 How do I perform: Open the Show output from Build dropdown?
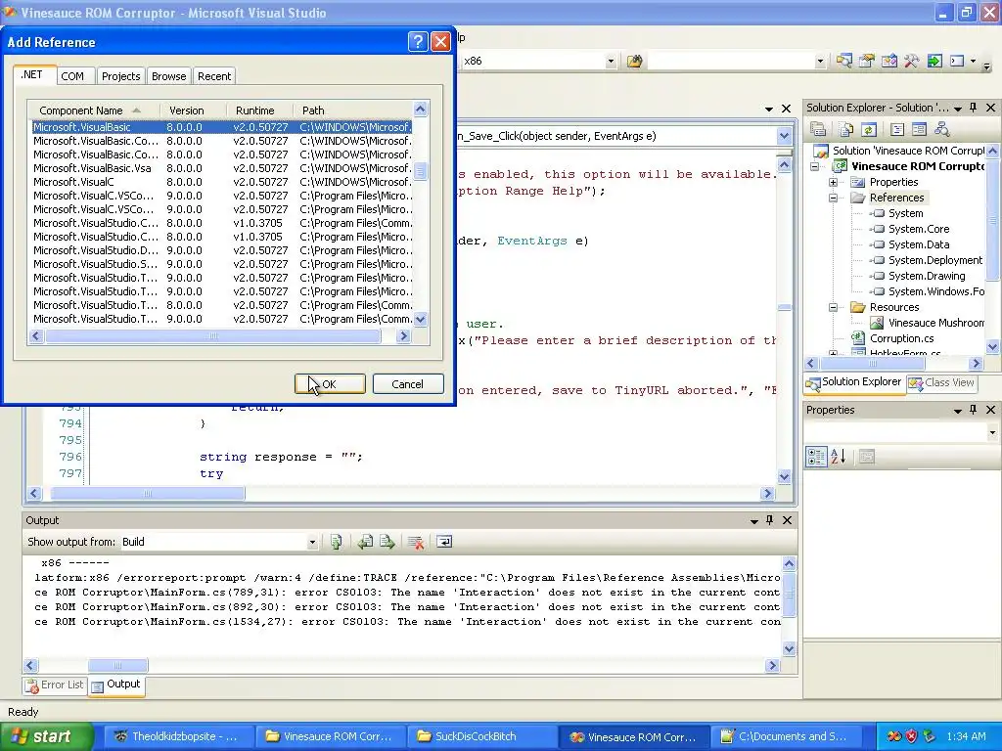(x=312, y=542)
